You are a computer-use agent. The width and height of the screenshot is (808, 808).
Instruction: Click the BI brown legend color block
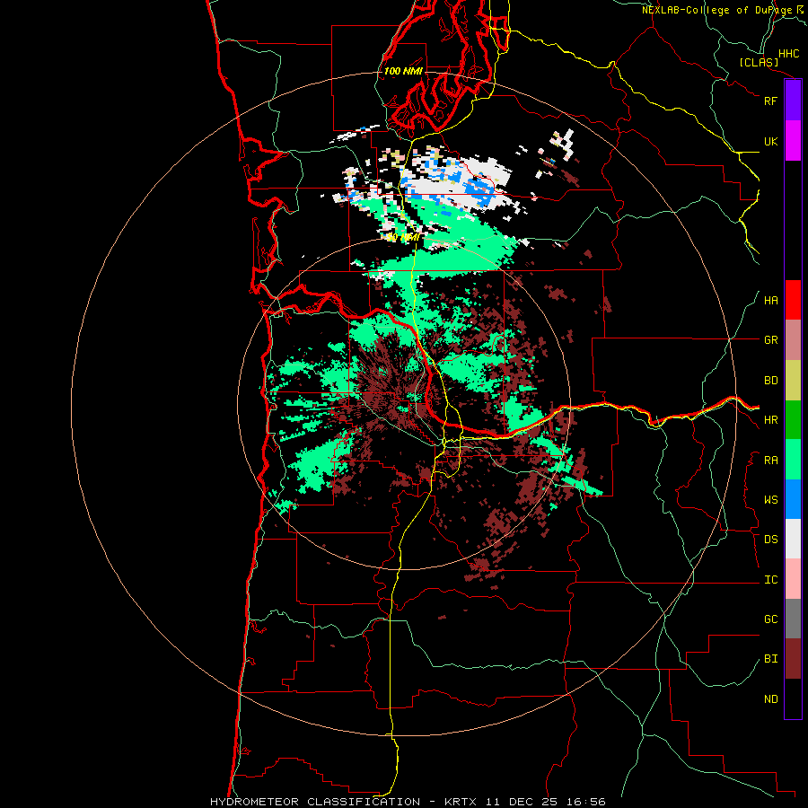click(x=793, y=659)
